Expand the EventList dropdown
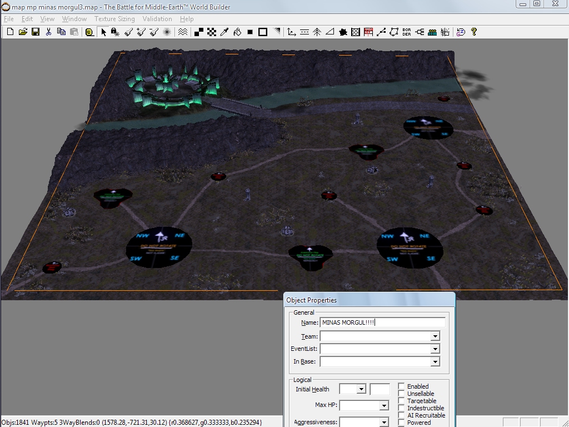Screen dimensions: 569x427 tap(435, 349)
